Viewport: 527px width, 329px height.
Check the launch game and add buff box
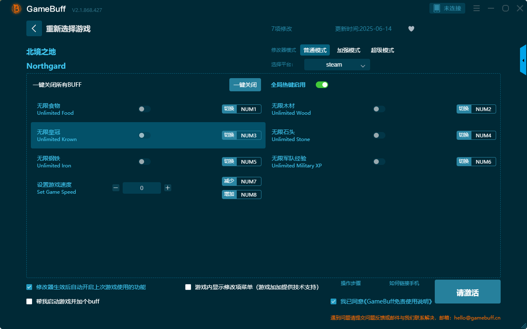click(x=29, y=301)
